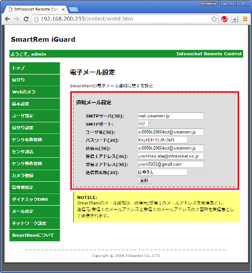Viewport: 252px width, 273px height.
Task: Close the Infosocket Remote Control tab
Action: point(63,9)
